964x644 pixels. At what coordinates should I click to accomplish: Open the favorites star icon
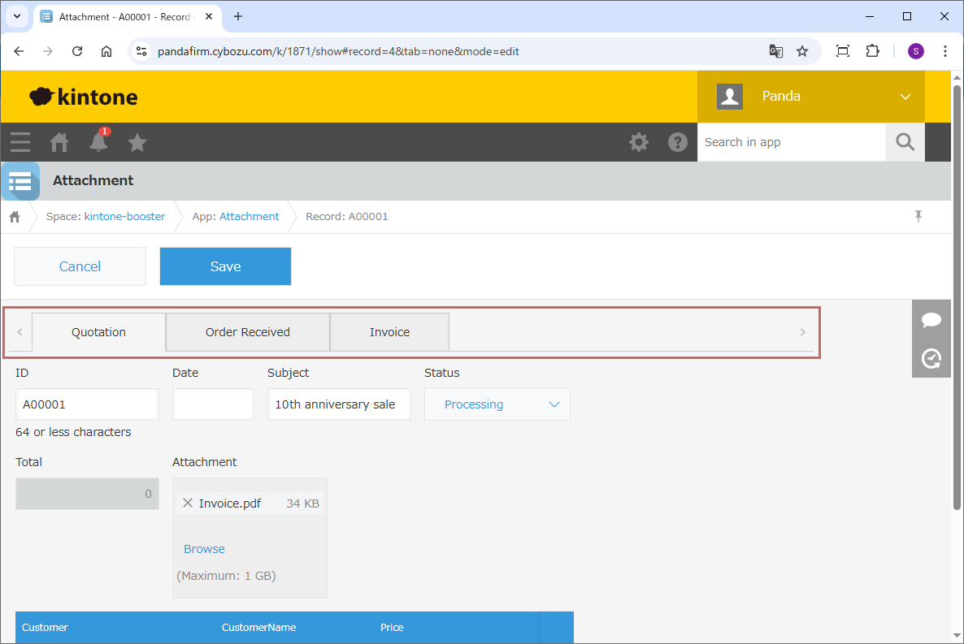coord(137,143)
